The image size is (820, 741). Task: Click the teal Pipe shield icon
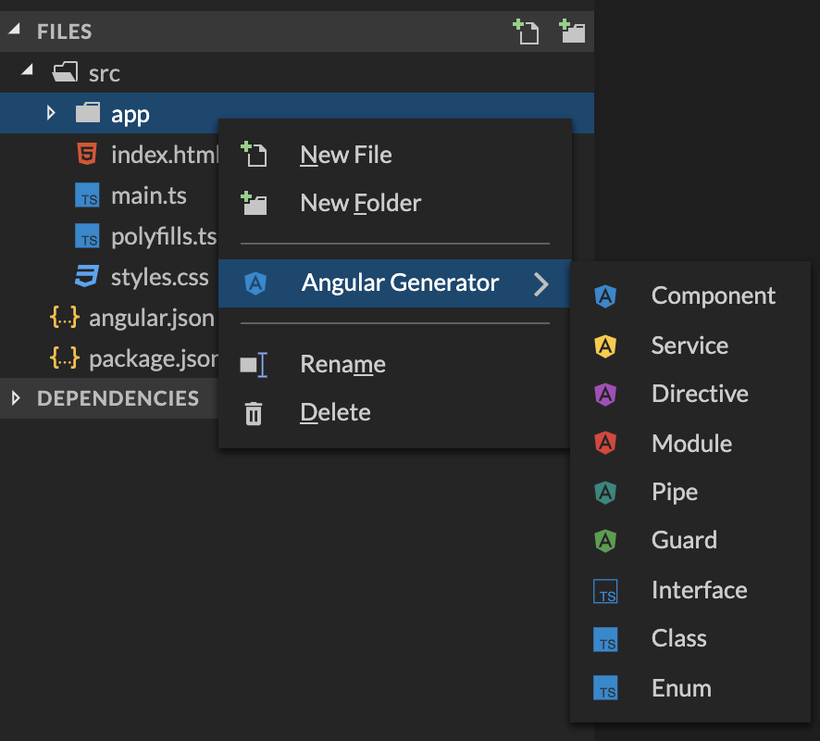605,493
